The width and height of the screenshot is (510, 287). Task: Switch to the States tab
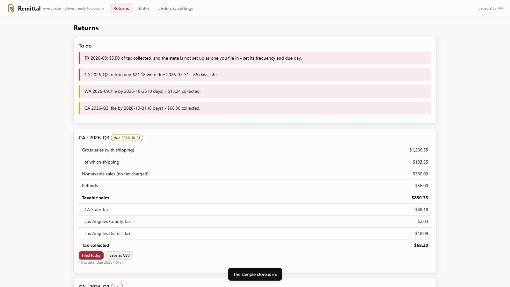143,8
